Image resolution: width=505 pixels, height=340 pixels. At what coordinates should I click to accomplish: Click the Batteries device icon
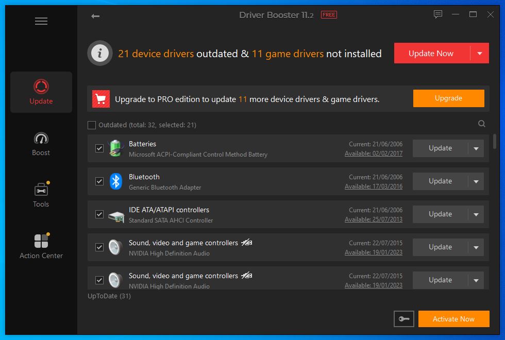pos(115,148)
